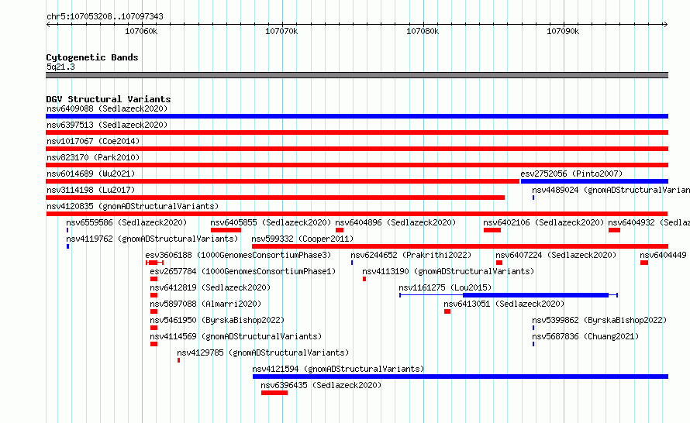Select the nsv6407224 (Sedlazeck2020) label
Screen dimensions: 690x423
click(x=556, y=255)
